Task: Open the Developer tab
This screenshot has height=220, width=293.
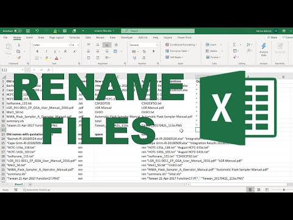Action: click(127, 37)
